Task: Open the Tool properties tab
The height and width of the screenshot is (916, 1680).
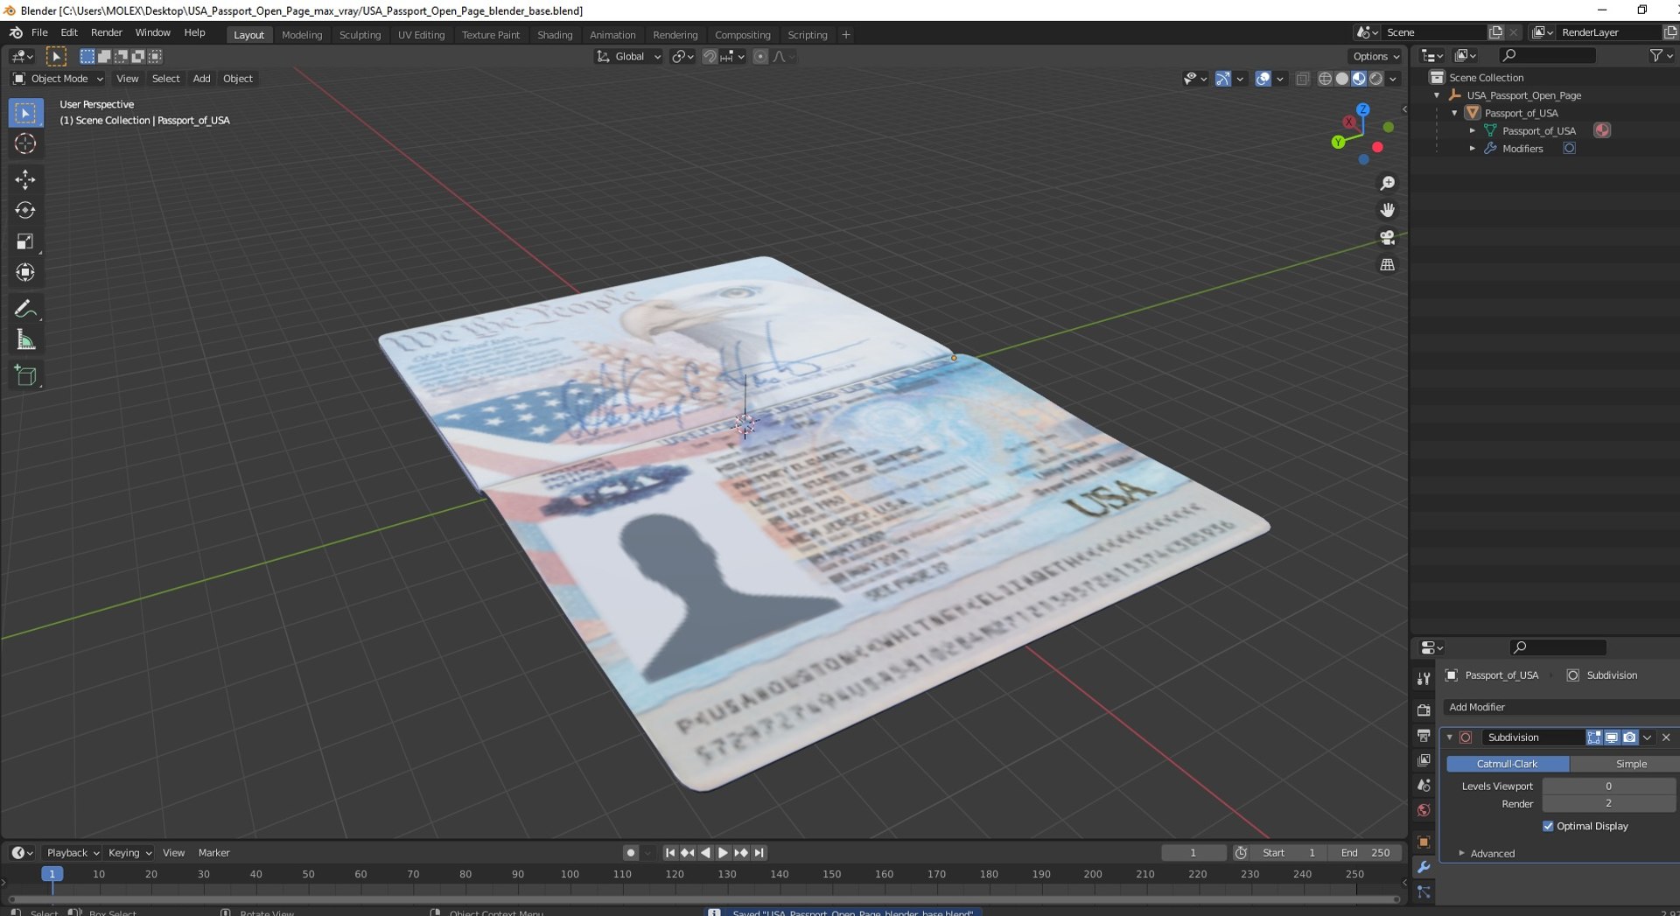Action: point(1424,679)
